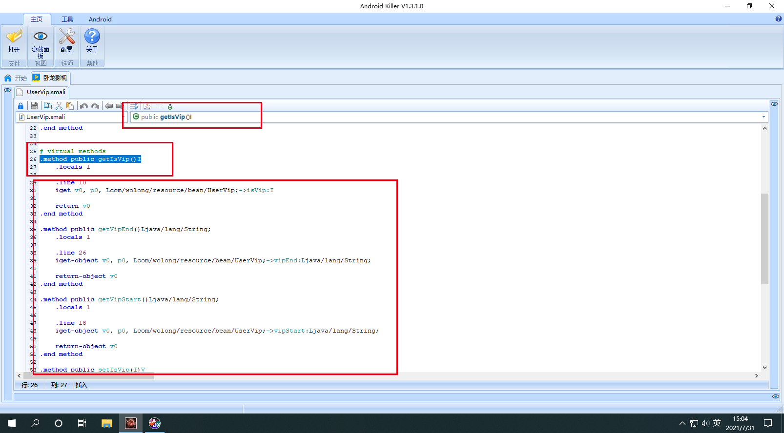This screenshot has height=433, width=784.
Task: Click the Paste clipboard icon
Action: click(x=70, y=106)
